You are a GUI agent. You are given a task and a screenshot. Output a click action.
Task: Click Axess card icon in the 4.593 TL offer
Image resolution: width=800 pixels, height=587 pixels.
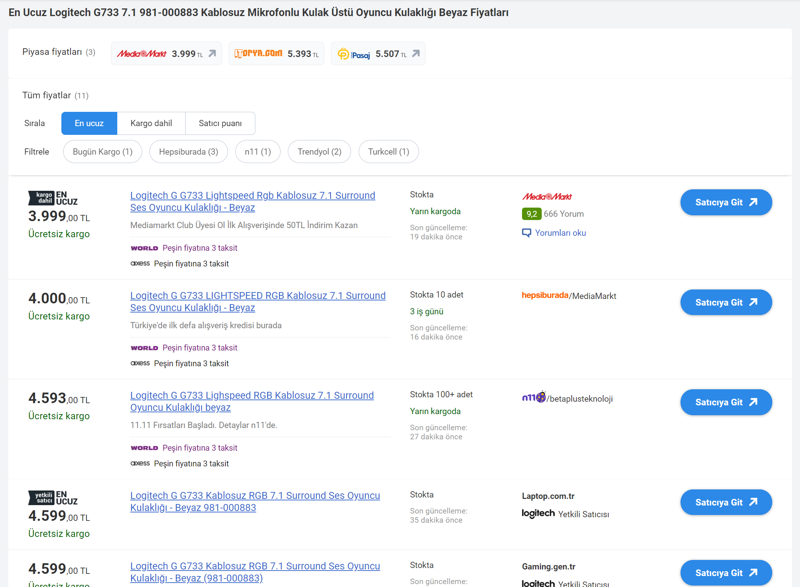140,463
